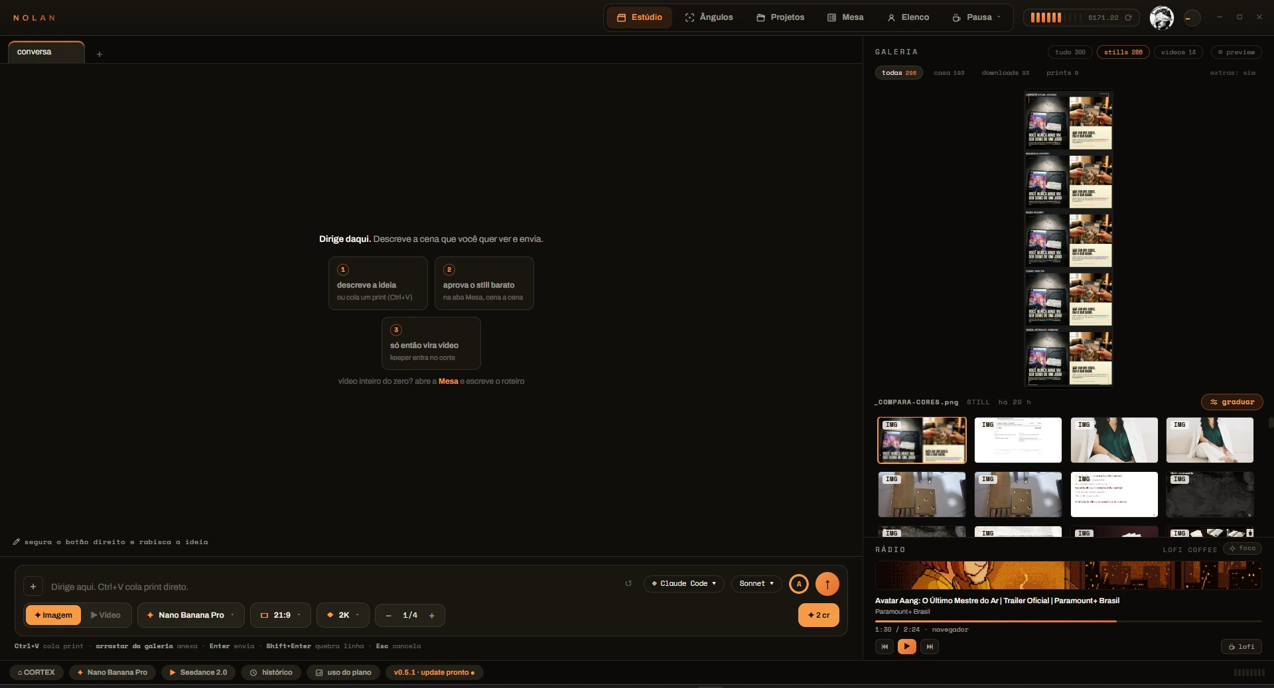Increase the 1/4 variation count

[x=432, y=616]
